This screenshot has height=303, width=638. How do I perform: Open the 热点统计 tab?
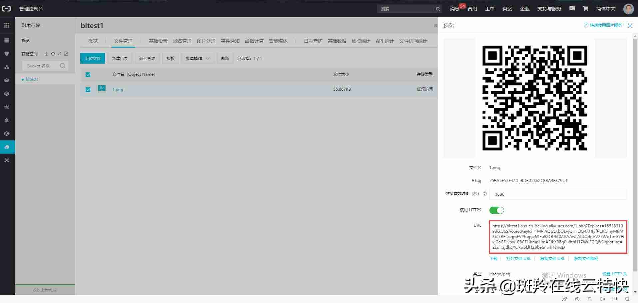361,41
